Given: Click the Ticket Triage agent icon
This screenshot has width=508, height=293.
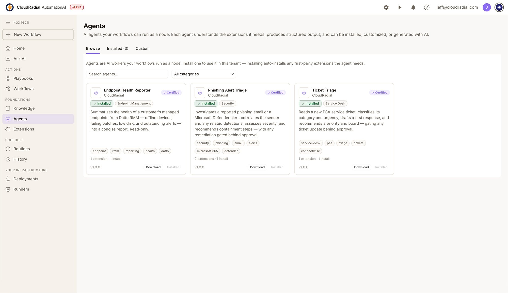Looking at the screenshot, I should 304,93.
